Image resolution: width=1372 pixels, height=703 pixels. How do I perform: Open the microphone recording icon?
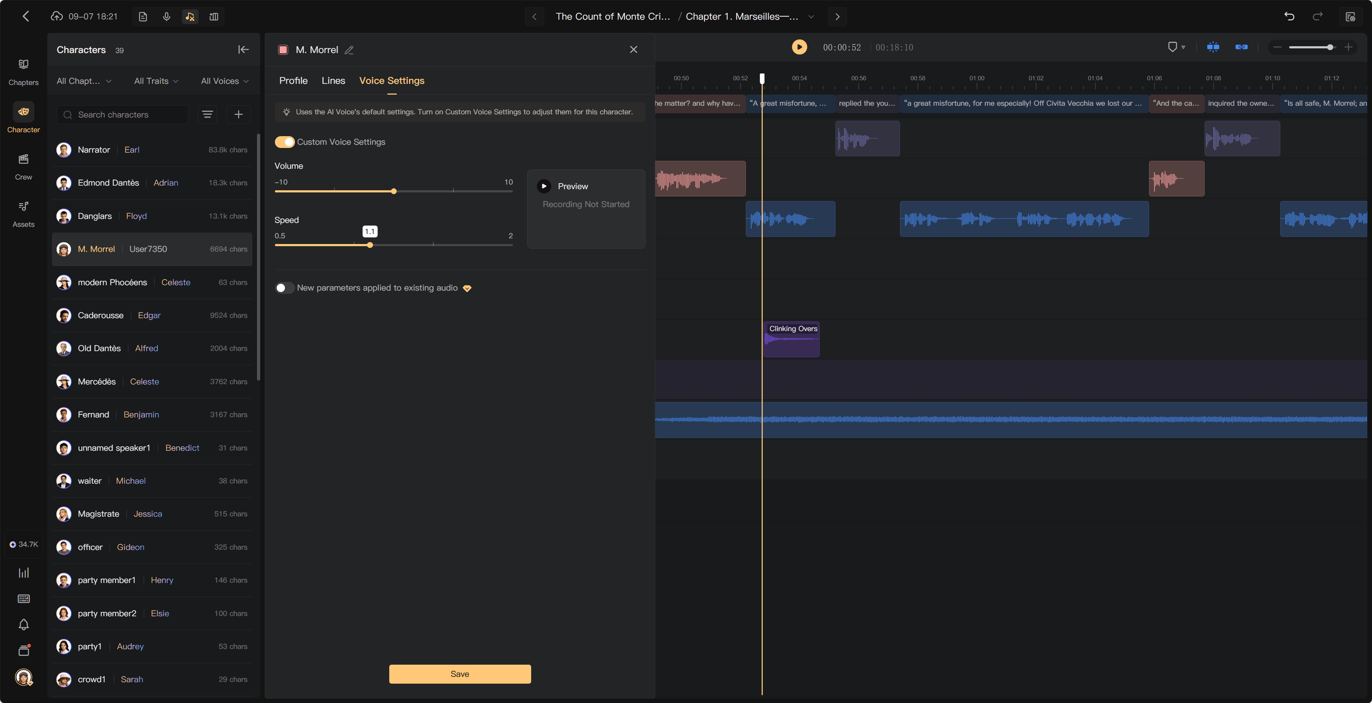point(166,16)
